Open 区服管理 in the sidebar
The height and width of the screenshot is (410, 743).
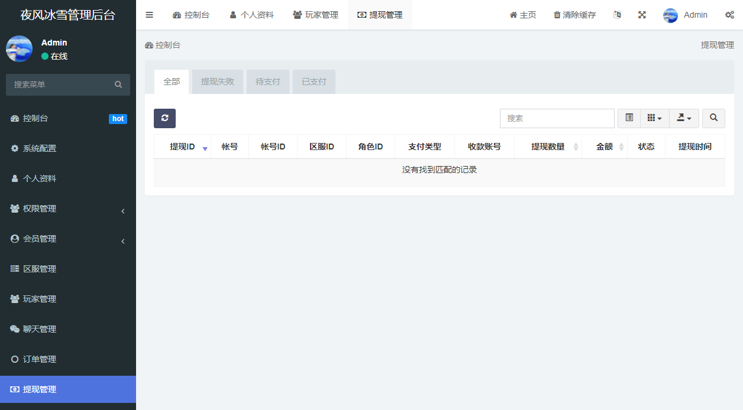68,269
